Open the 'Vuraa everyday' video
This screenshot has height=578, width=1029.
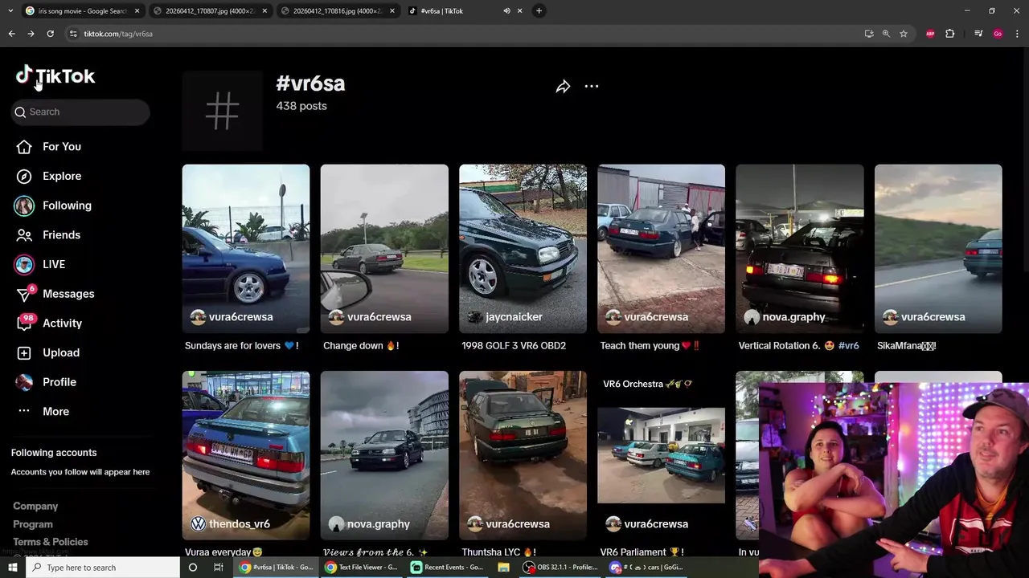click(x=245, y=455)
